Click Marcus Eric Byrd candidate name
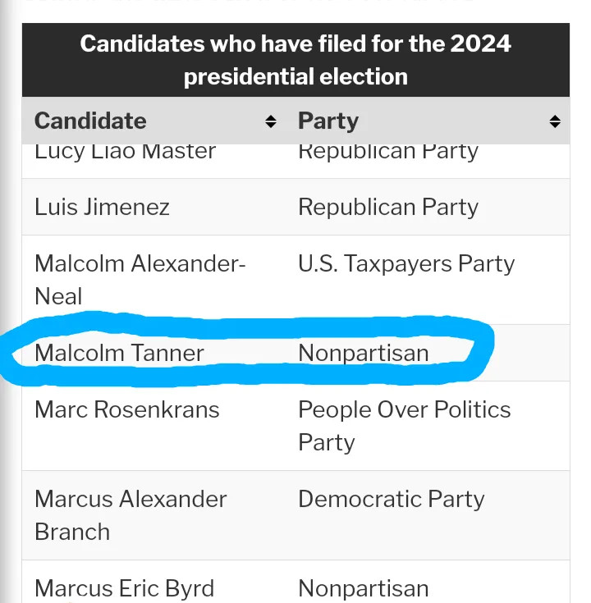The height and width of the screenshot is (603, 591). coord(124,588)
